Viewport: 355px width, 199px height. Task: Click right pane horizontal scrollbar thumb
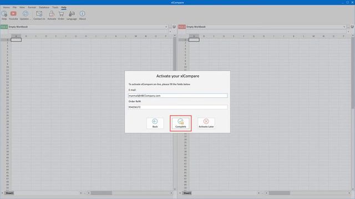[x=280, y=193]
